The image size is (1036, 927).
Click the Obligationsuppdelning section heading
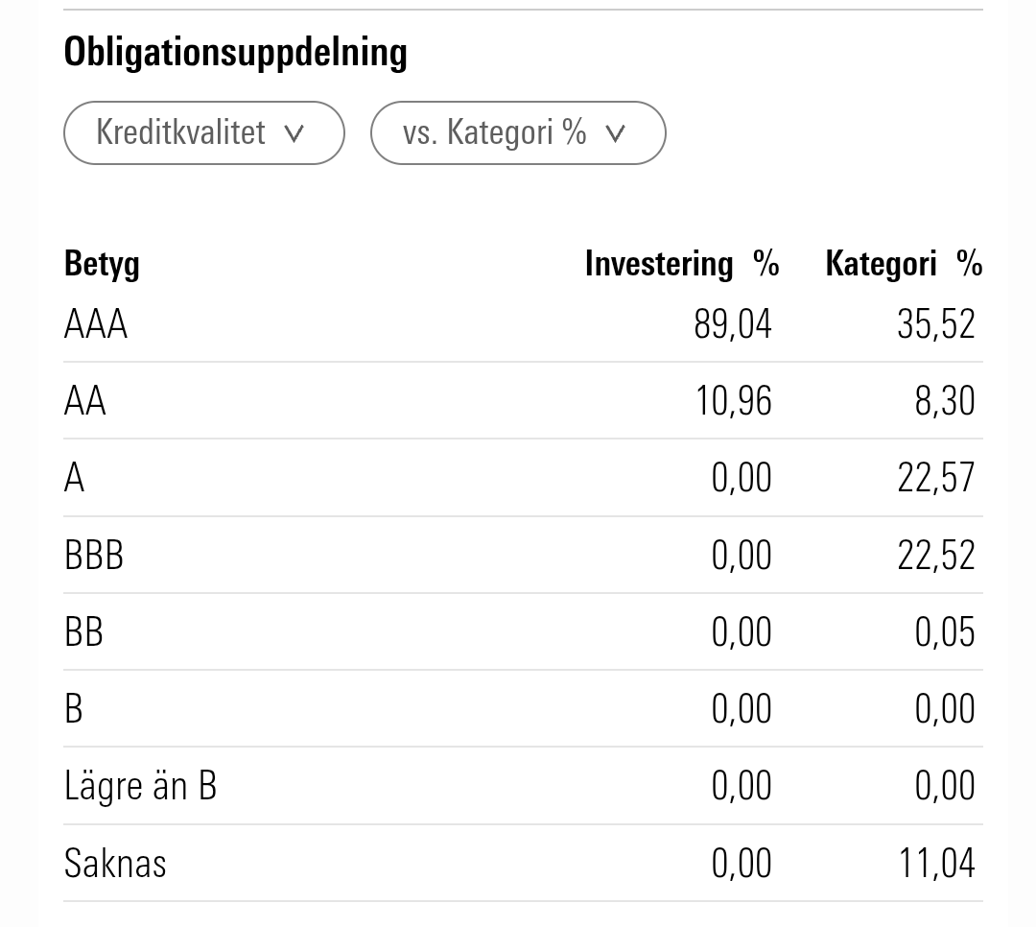click(236, 52)
